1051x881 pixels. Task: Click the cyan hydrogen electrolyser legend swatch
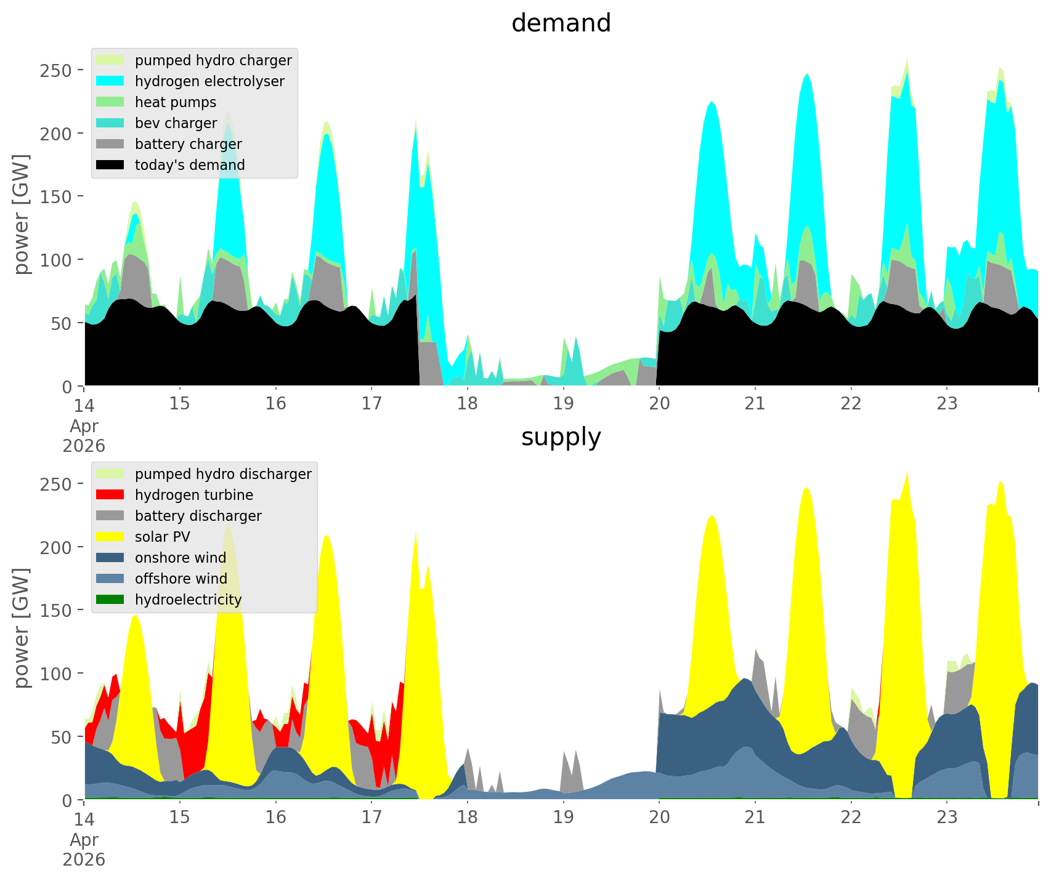click(111, 81)
